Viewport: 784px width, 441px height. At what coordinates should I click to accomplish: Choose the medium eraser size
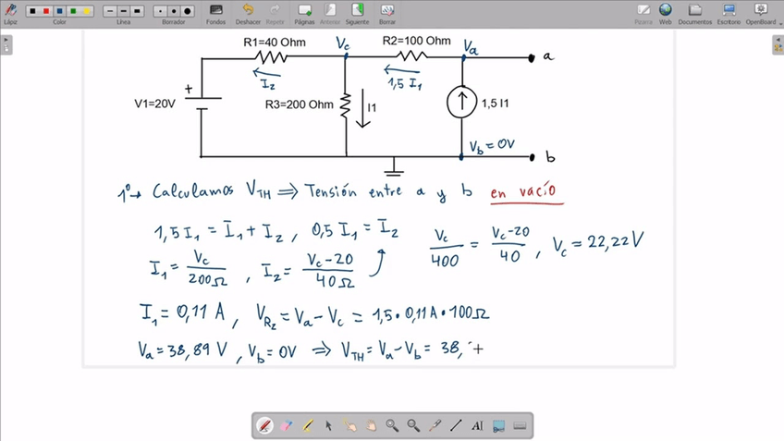(x=174, y=10)
